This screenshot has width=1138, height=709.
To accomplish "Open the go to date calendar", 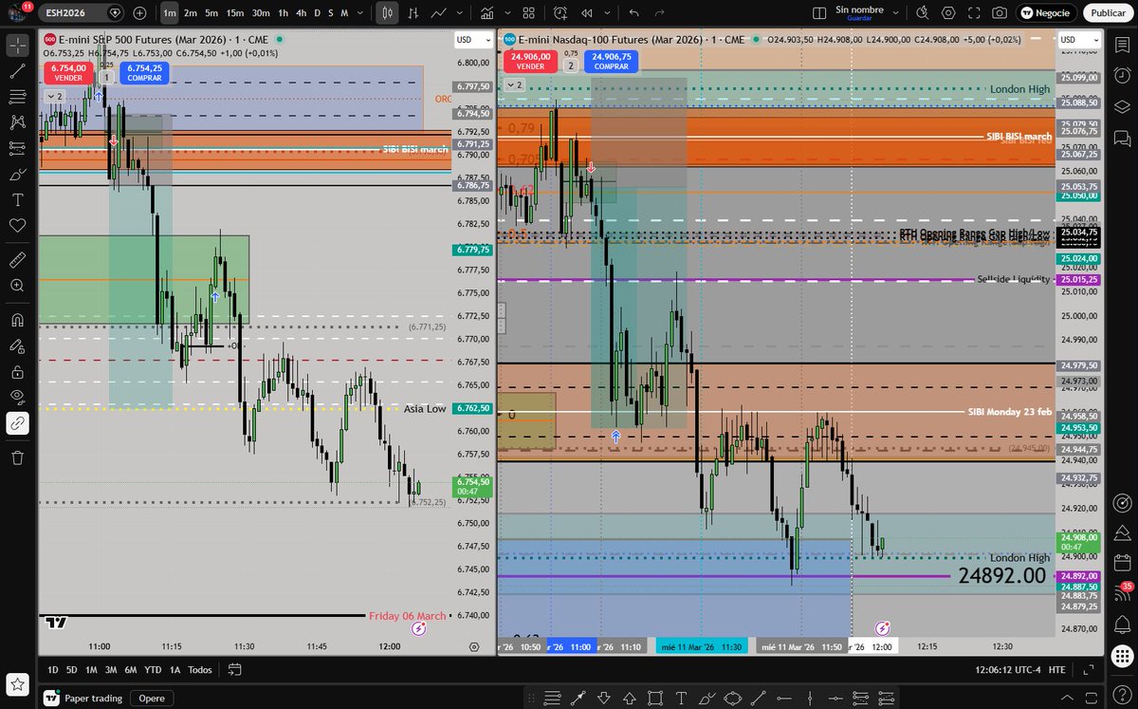I will tap(235, 669).
